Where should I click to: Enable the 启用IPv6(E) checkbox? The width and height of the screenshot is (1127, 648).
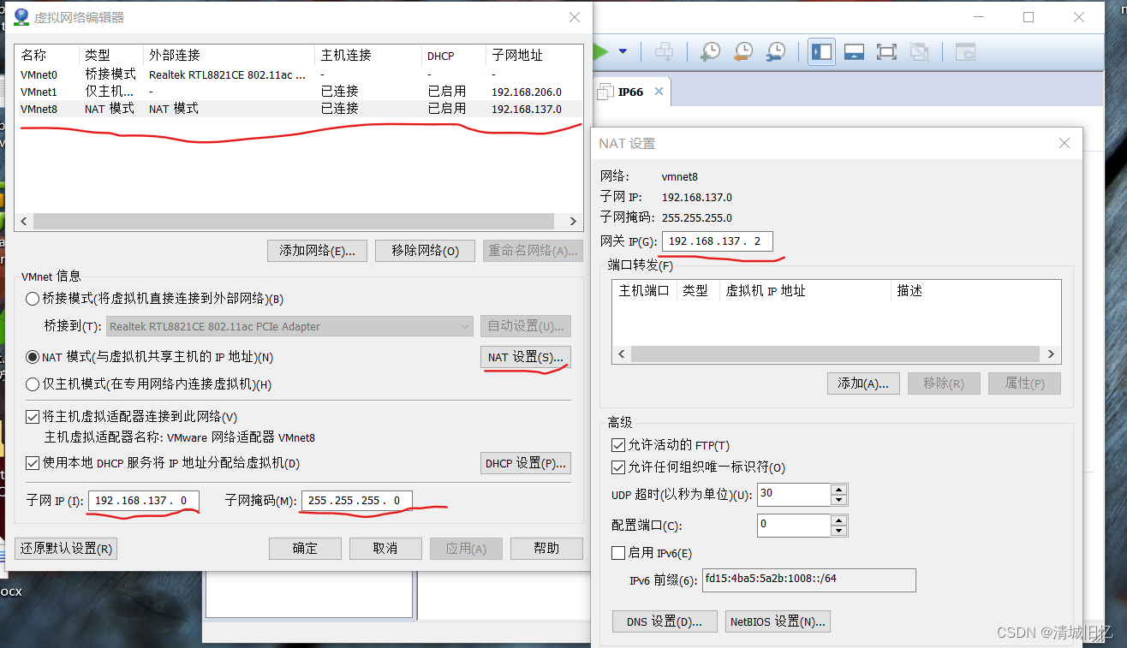(x=618, y=553)
